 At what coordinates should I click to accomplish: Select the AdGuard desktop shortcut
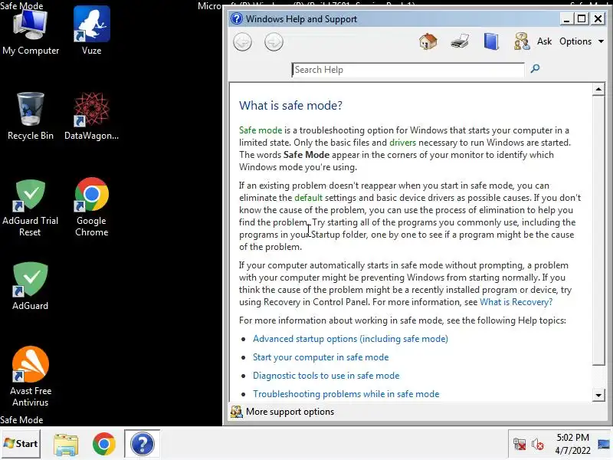point(31,286)
